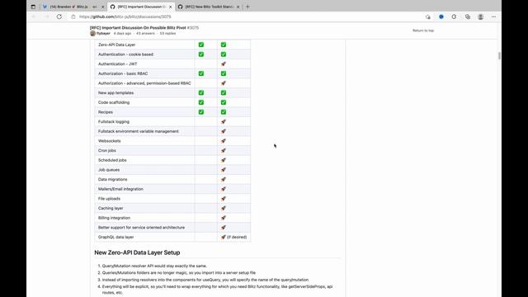Open the Collections toolbar icon
528x297 pixels.
click(468, 16)
